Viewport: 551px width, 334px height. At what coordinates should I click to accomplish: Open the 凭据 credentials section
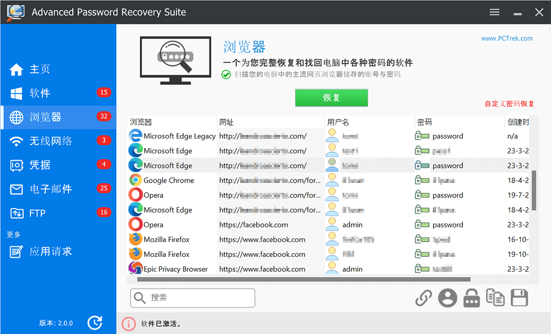pyautogui.click(x=58, y=165)
